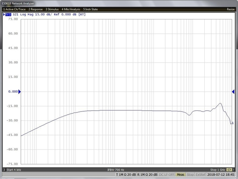Click the T 1MΩ 20 dB status
238x179 pixels.
126,175
